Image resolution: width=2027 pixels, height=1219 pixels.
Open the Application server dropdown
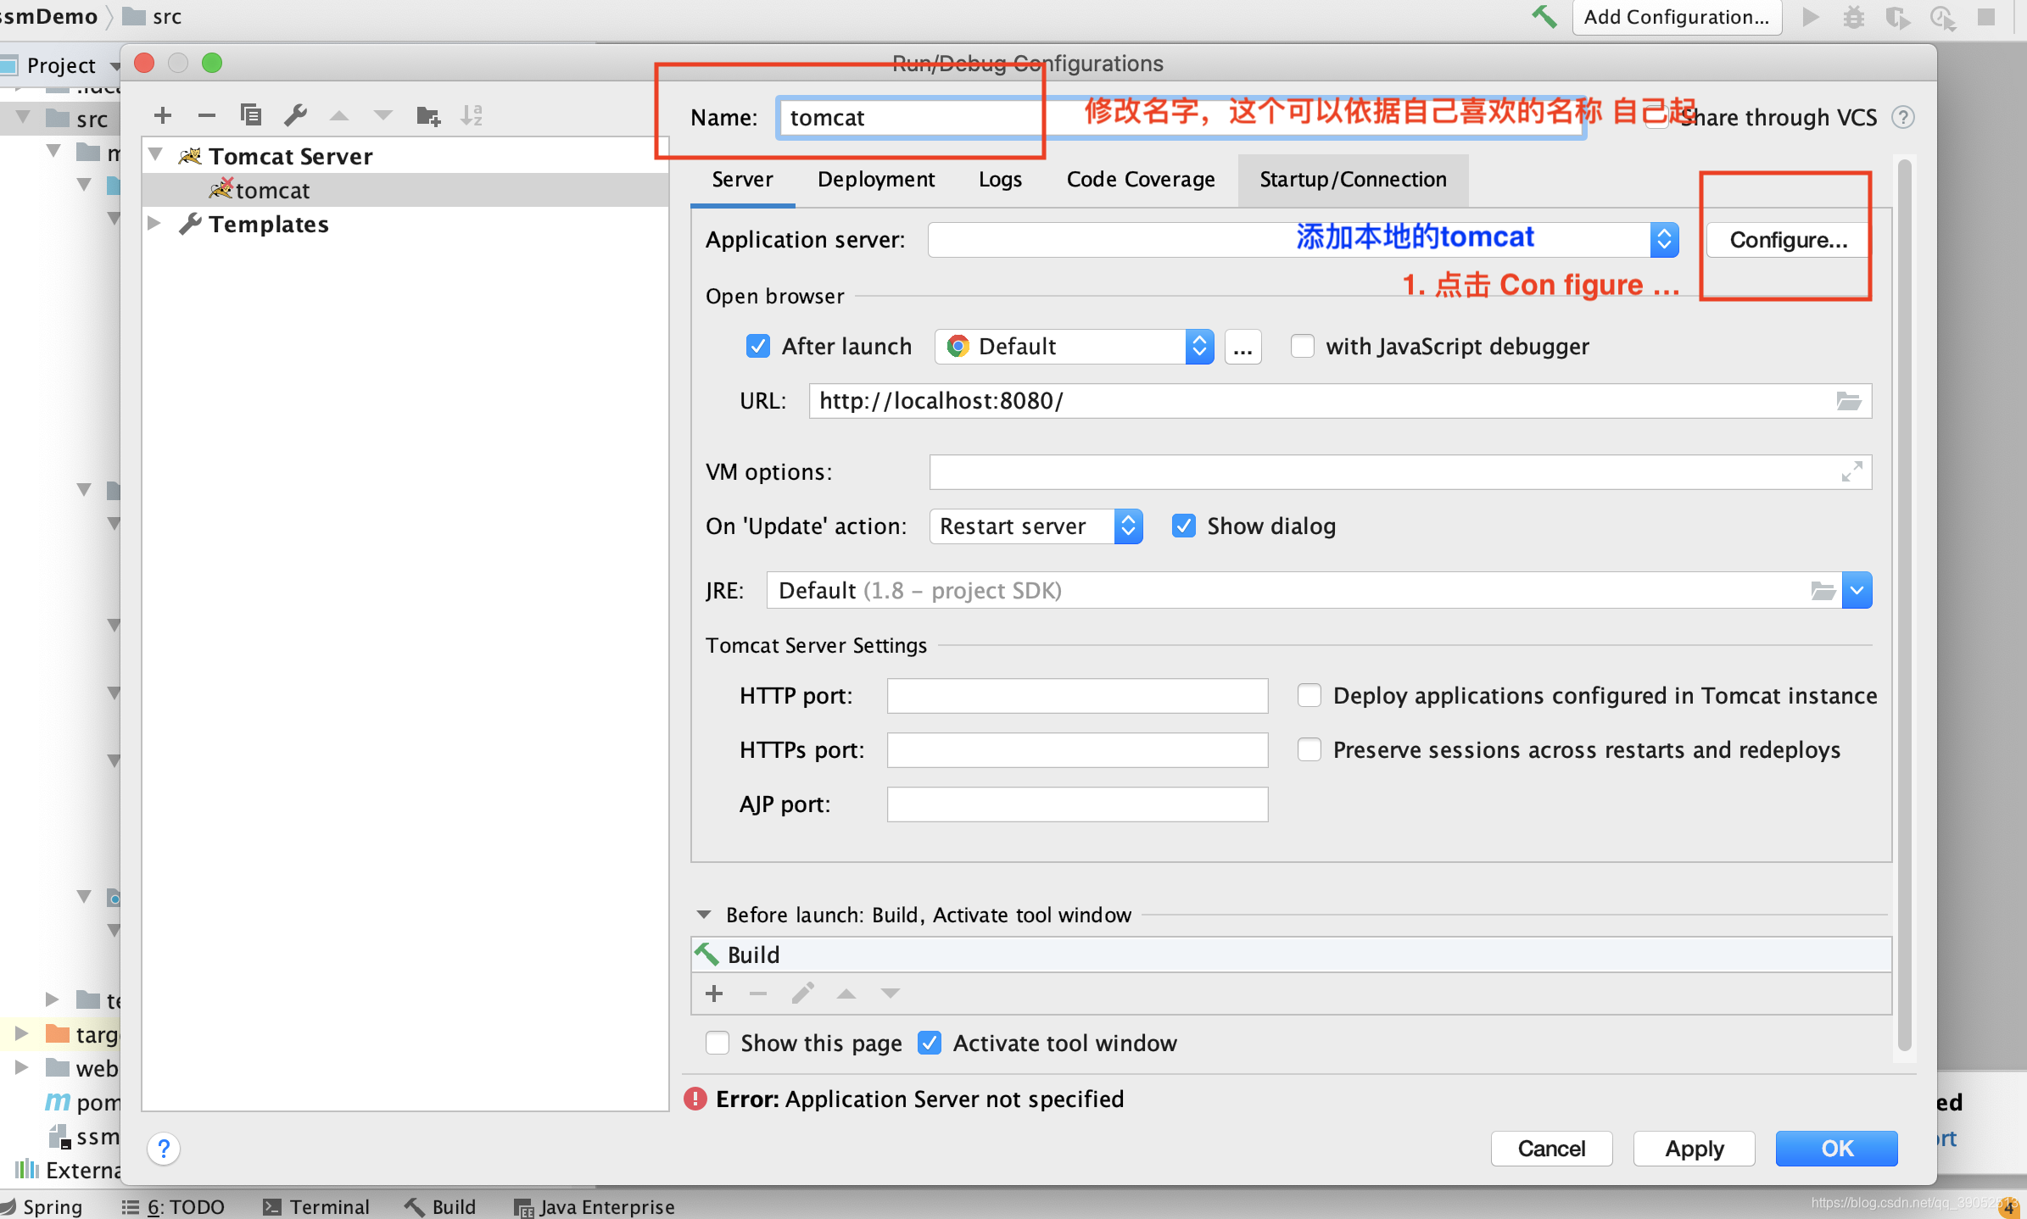[1664, 240]
